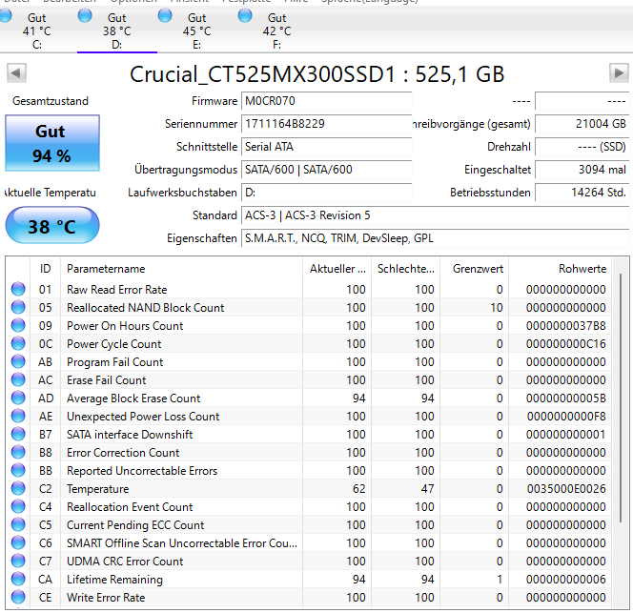Click raw value 0000000037B8
The width and height of the screenshot is (633, 613).
pyautogui.click(x=565, y=326)
